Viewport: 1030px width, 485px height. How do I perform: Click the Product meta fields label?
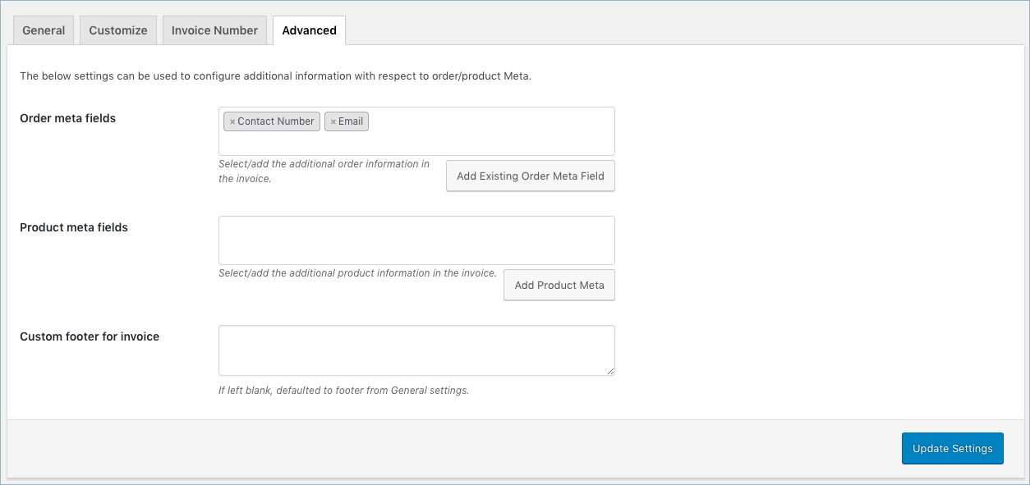point(74,227)
